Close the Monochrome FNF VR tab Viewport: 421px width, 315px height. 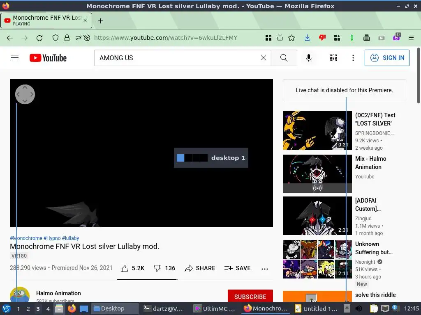click(x=85, y=21)
